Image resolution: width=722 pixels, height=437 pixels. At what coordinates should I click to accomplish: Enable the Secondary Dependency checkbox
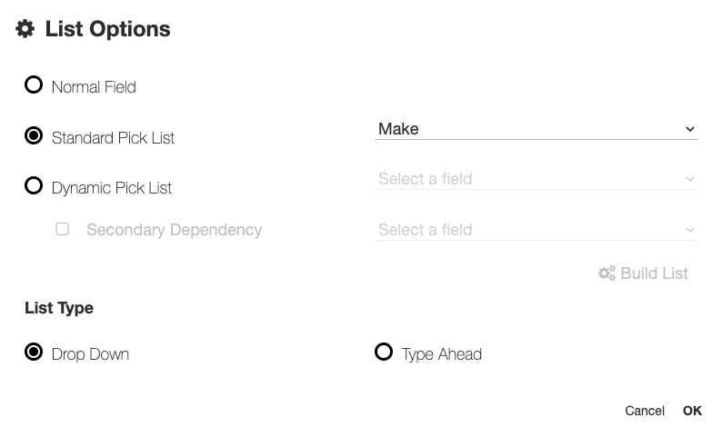(x=63, y=229)
